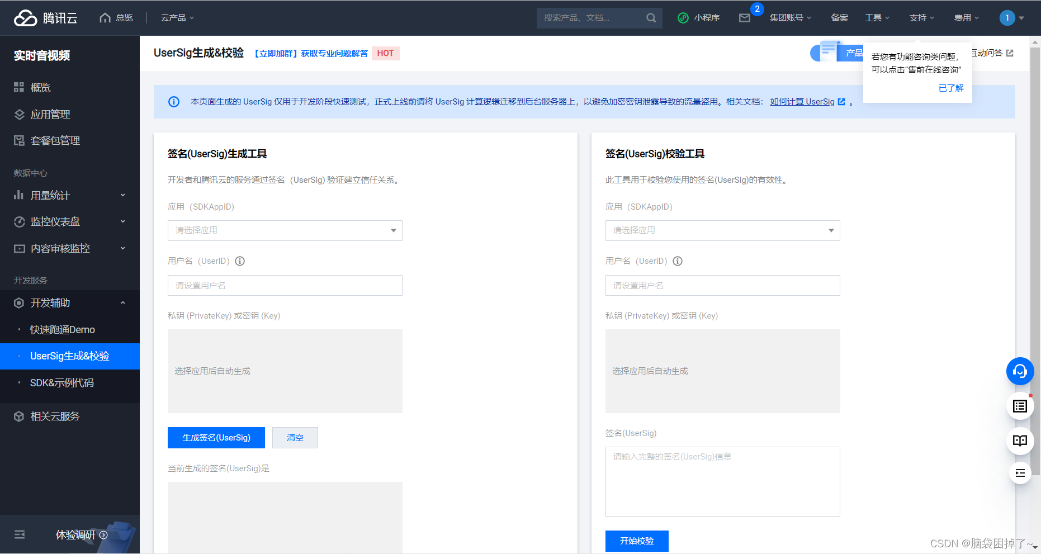
Task: Click 生成签名(UserSig) button
Action: [216, 438]
